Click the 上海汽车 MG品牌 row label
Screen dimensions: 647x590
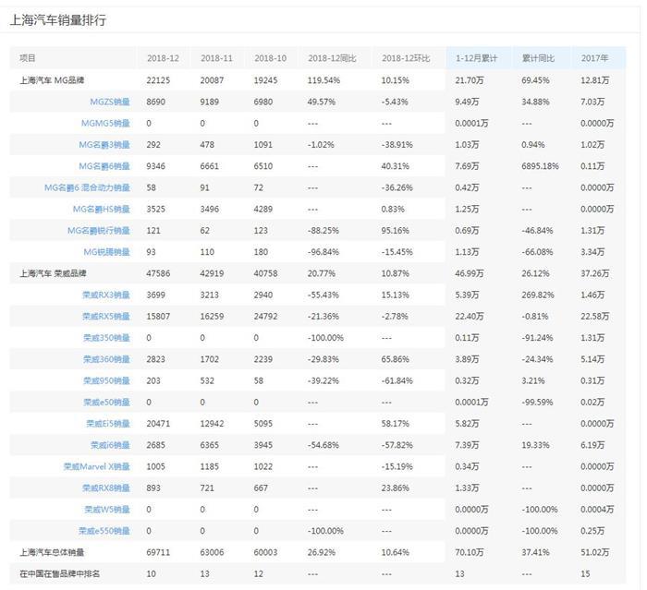[52, 80]
